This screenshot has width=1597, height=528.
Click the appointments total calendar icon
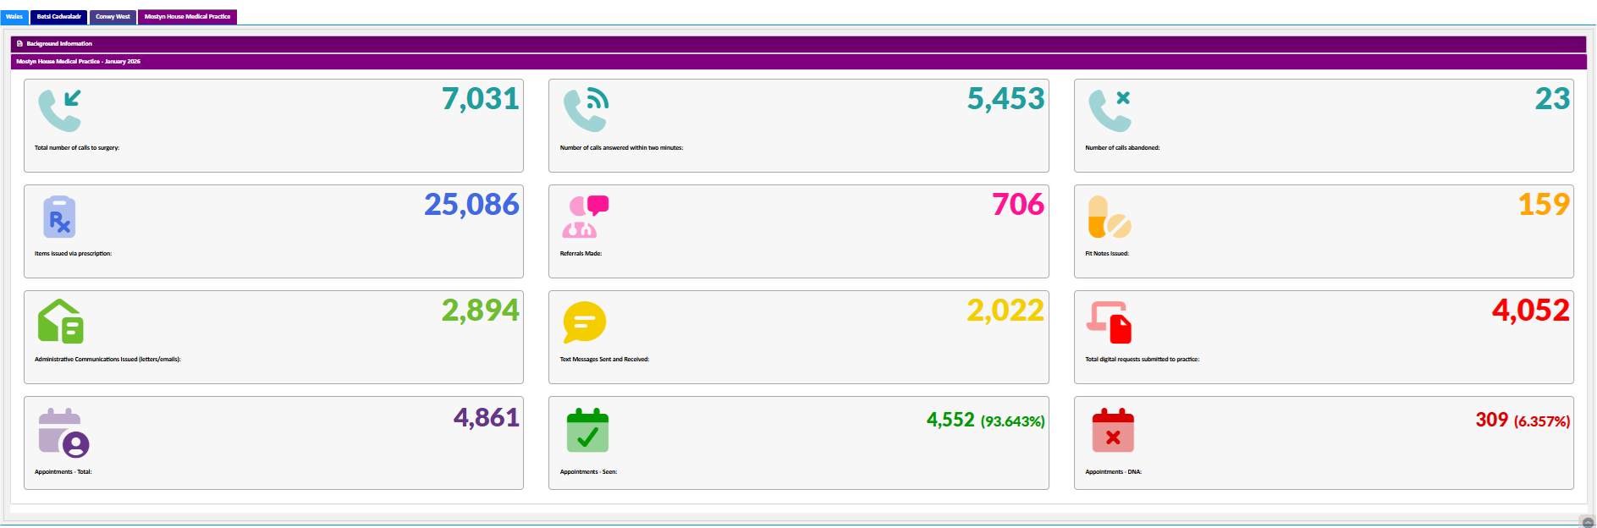tap(63, 432)
